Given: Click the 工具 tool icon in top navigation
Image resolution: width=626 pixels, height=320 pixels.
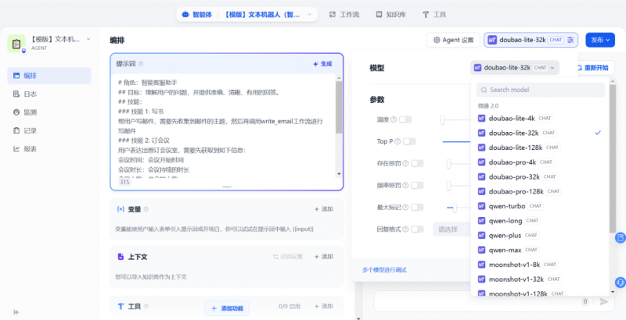Looking at the screenshot, I should tap(426, 14).
